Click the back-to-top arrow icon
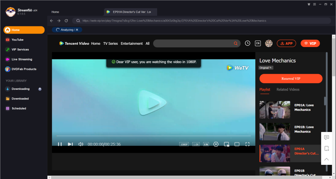 coord(327,159)
